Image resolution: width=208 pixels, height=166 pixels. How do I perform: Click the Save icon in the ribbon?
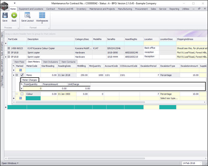[5, 16]
